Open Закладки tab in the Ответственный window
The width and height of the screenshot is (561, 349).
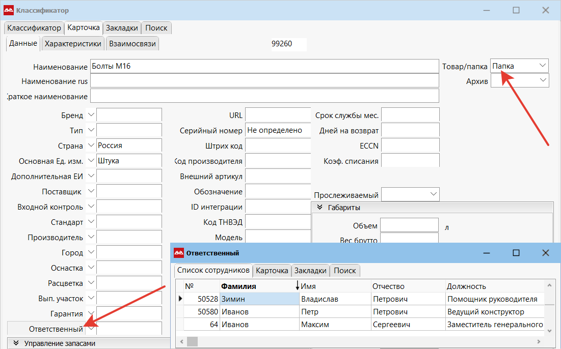coord(310,271)
